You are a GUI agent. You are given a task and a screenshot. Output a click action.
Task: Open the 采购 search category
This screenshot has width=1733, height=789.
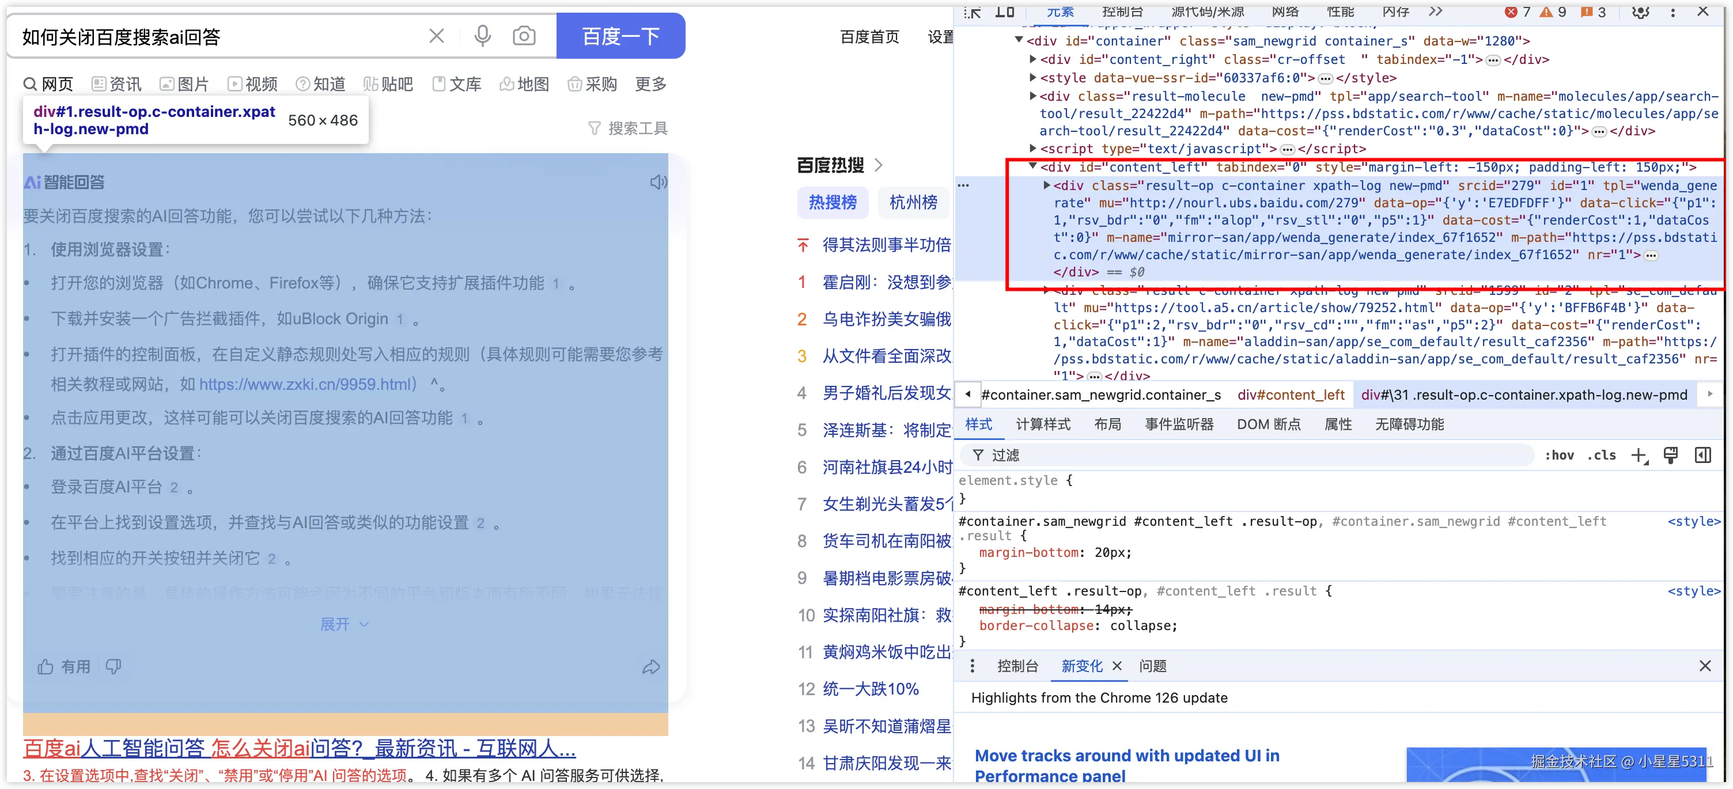click(593, 84)
